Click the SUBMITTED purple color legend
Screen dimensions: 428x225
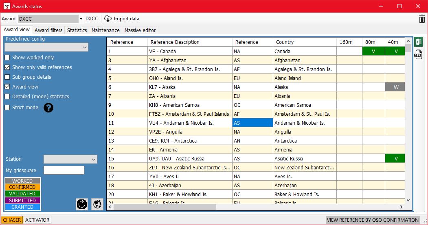[22, 201]
